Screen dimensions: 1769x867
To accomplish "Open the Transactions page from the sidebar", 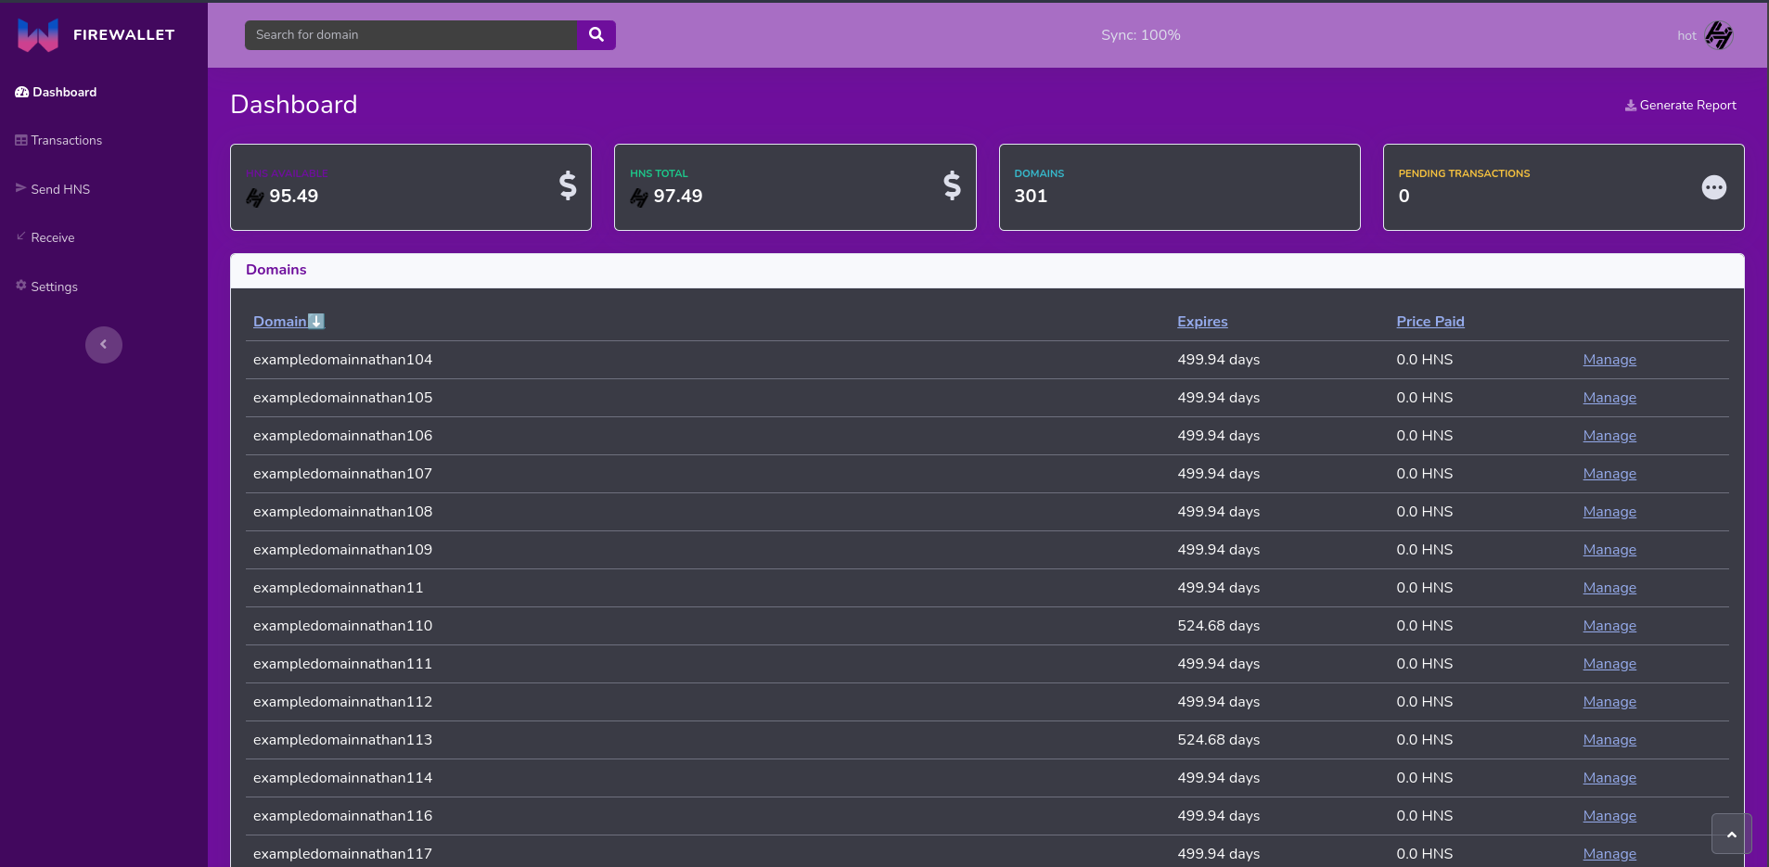I will [66, 140].
